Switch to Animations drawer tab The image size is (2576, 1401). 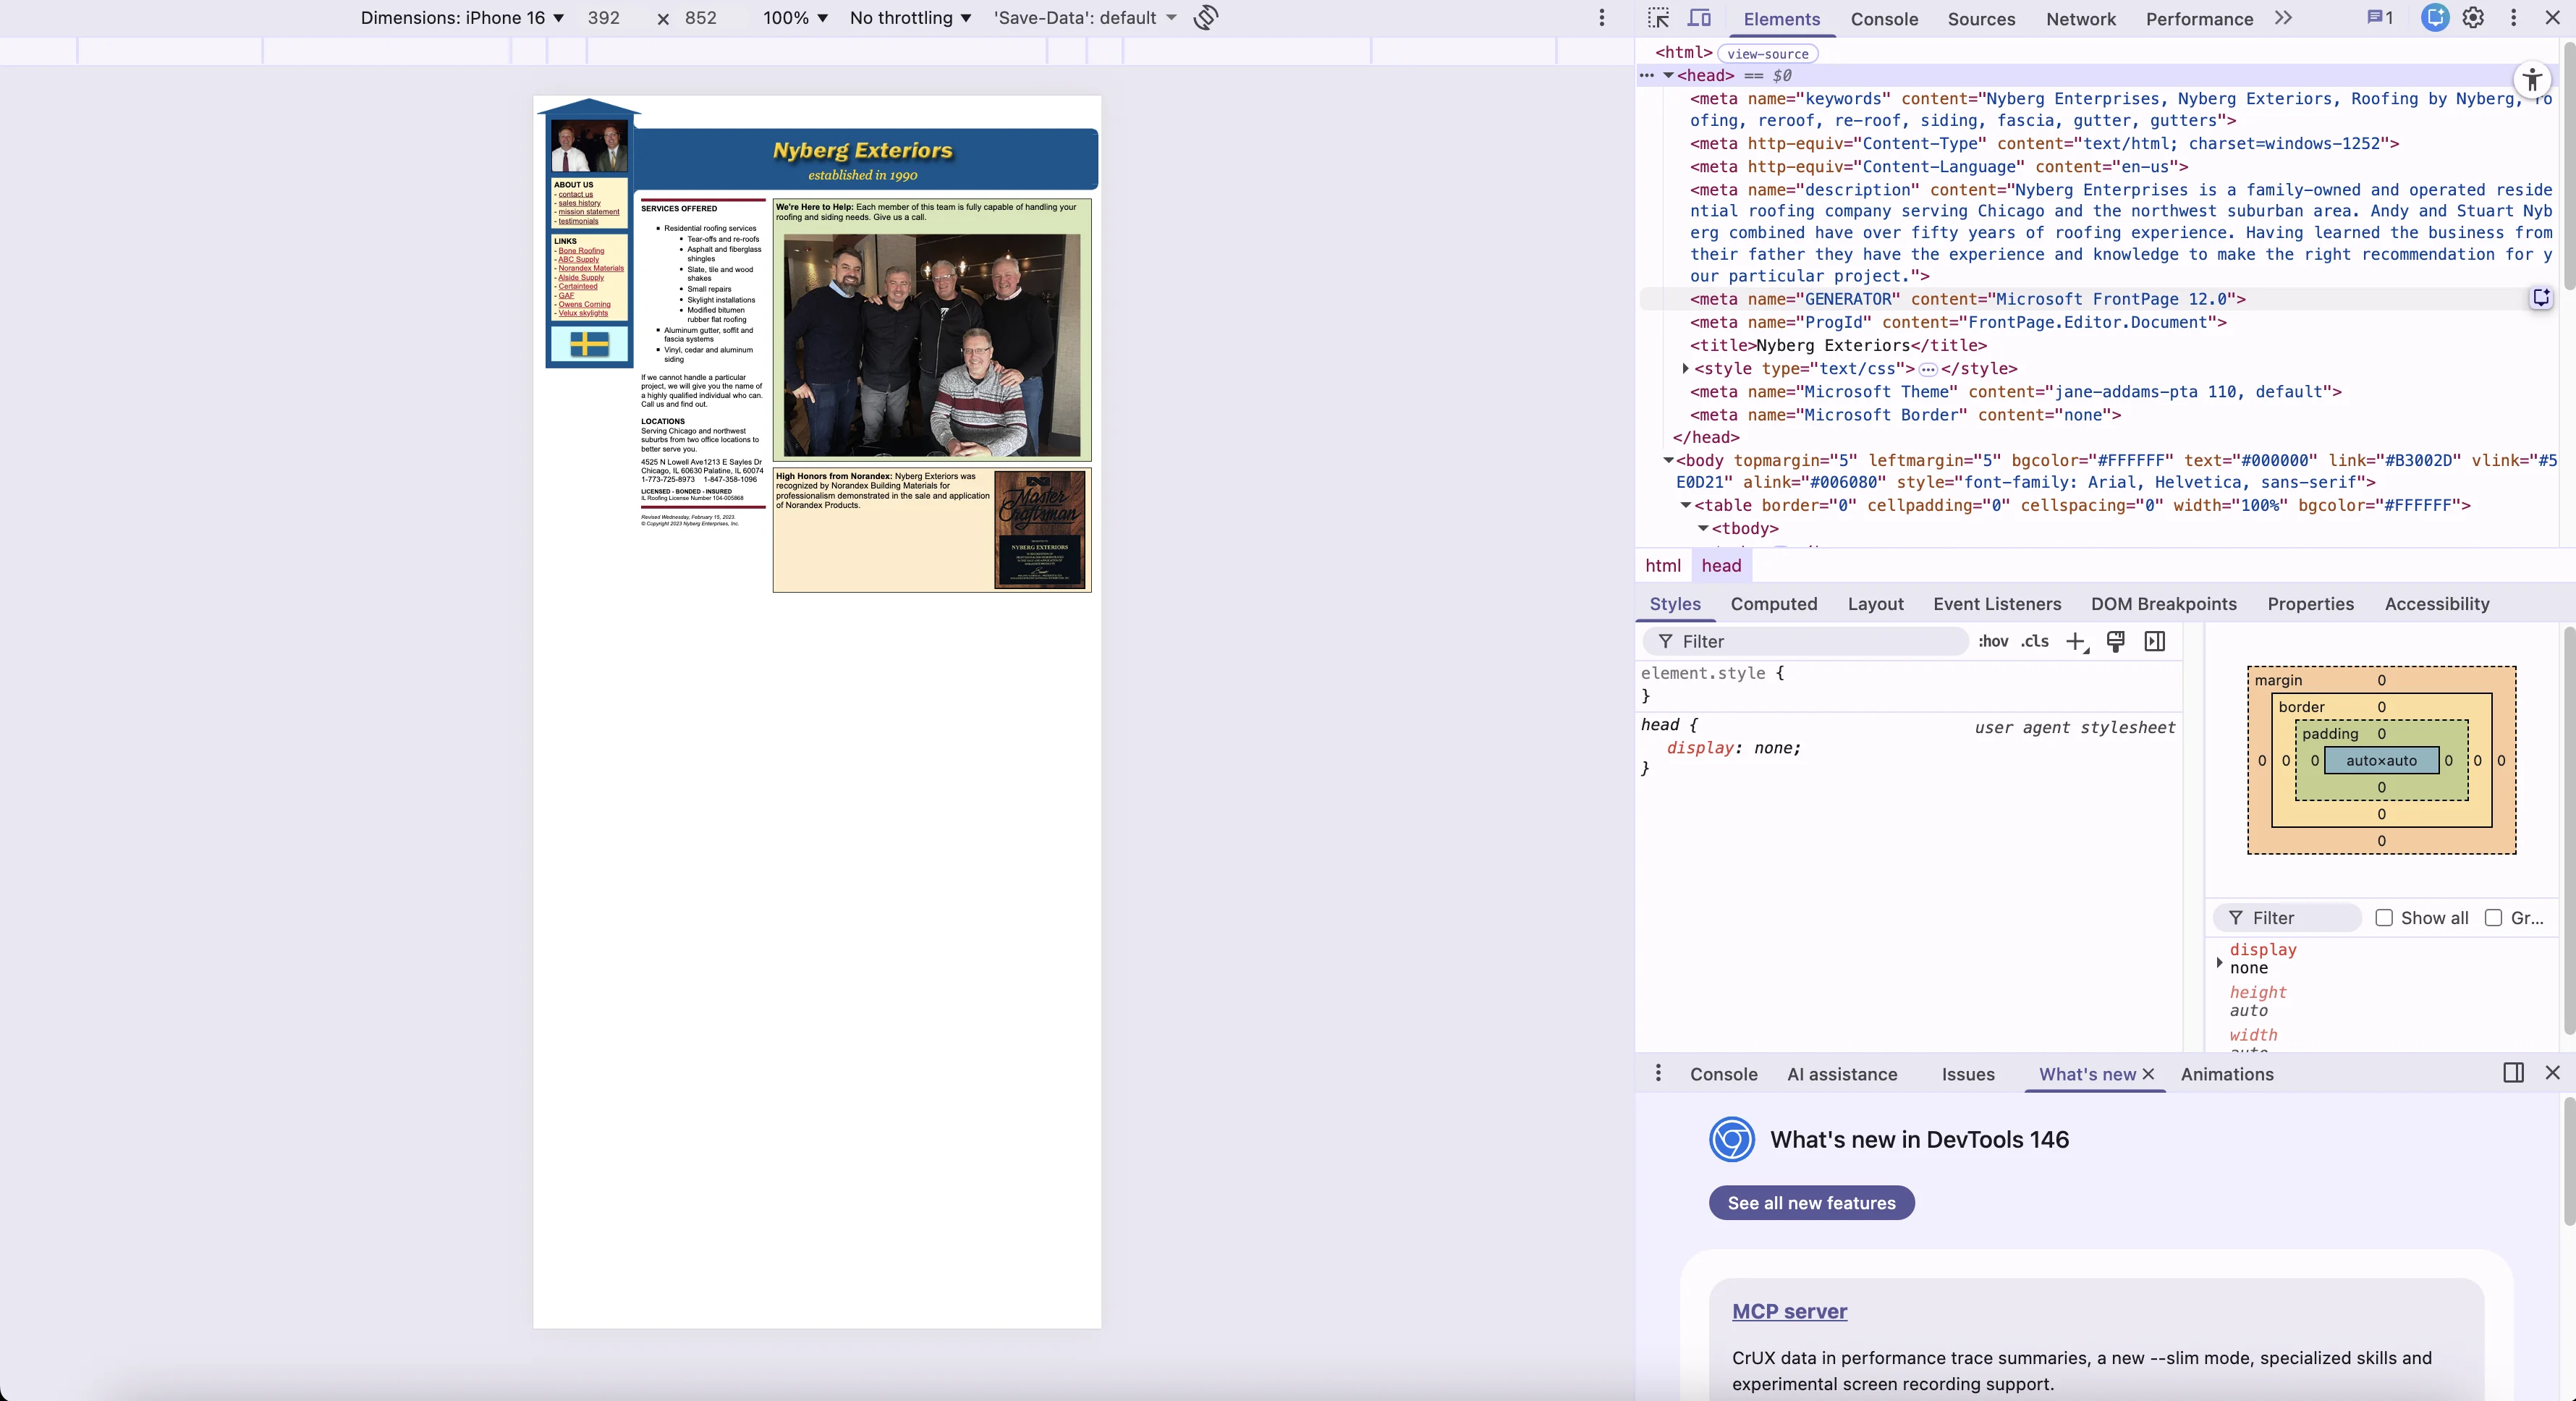(2227, 1074)
